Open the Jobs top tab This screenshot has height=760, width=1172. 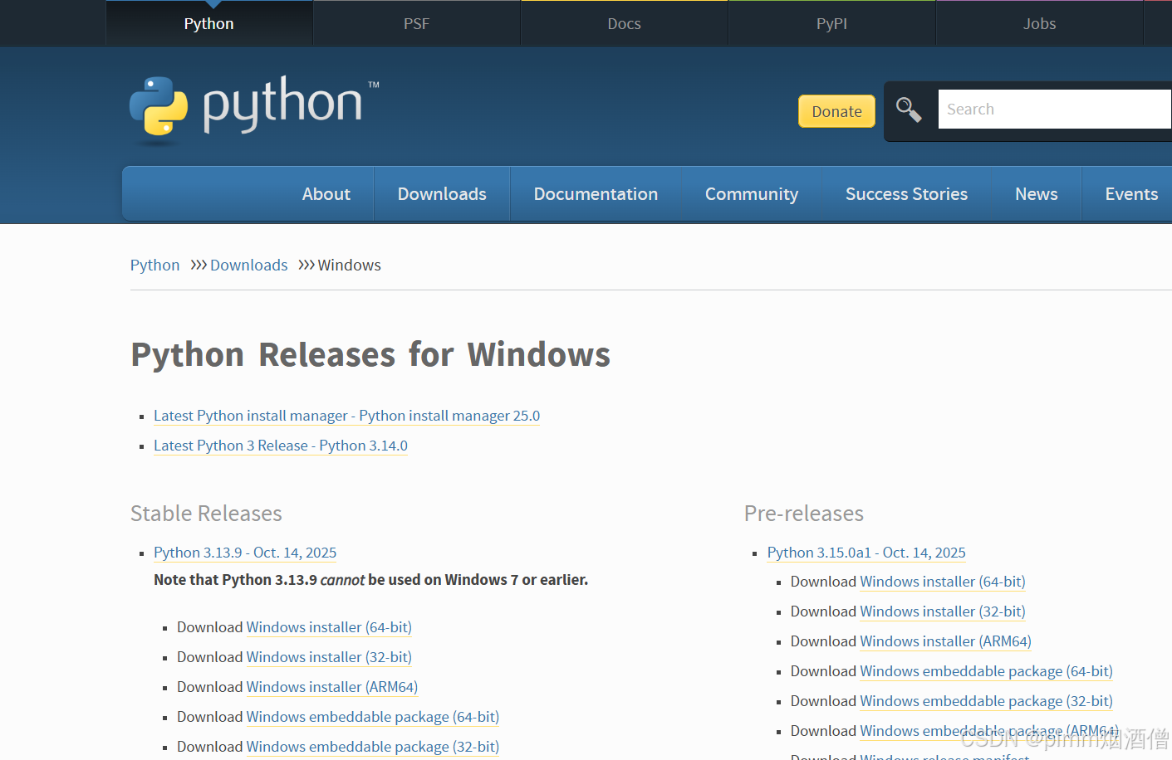pyautogui.click(x=1040, y=23)
